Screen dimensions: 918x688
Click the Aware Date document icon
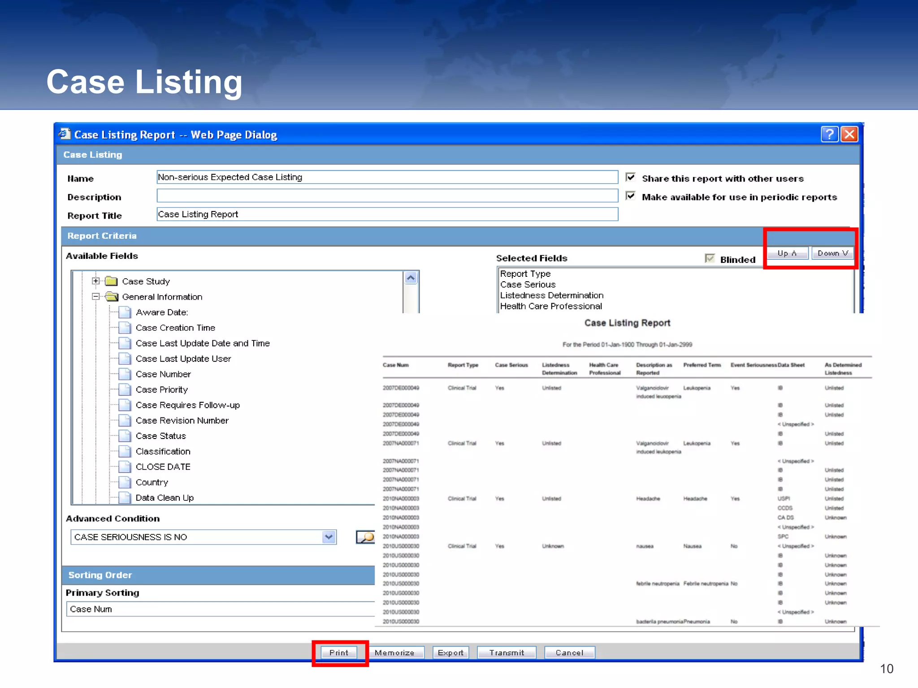[125, 312]
